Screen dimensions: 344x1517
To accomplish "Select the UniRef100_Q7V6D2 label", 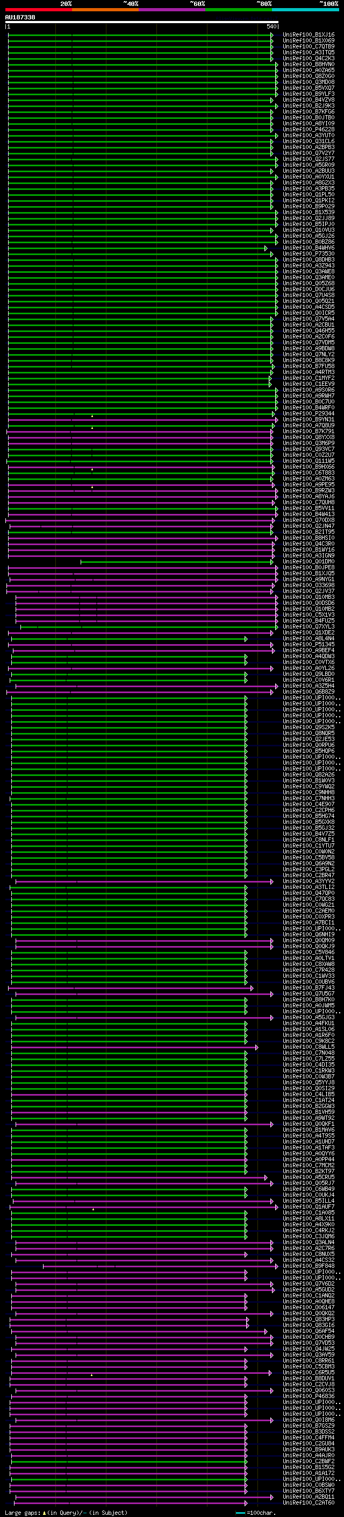I will click(x=309, y=1284).
